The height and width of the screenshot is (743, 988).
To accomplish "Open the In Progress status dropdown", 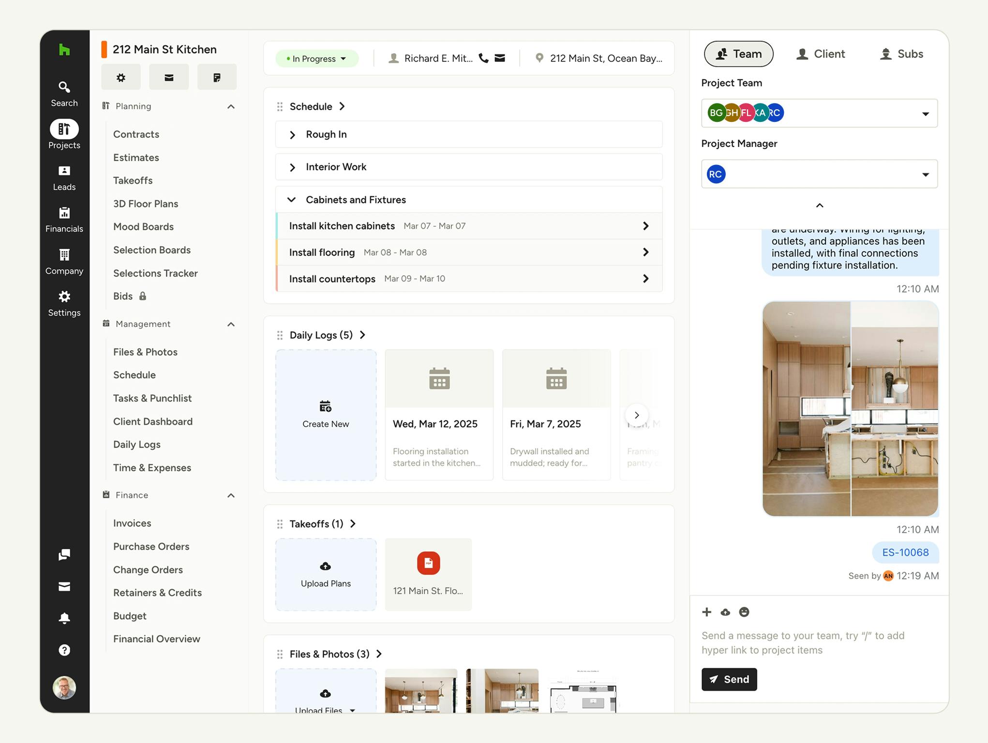I will pyautogui.click(x=317, y=59).
